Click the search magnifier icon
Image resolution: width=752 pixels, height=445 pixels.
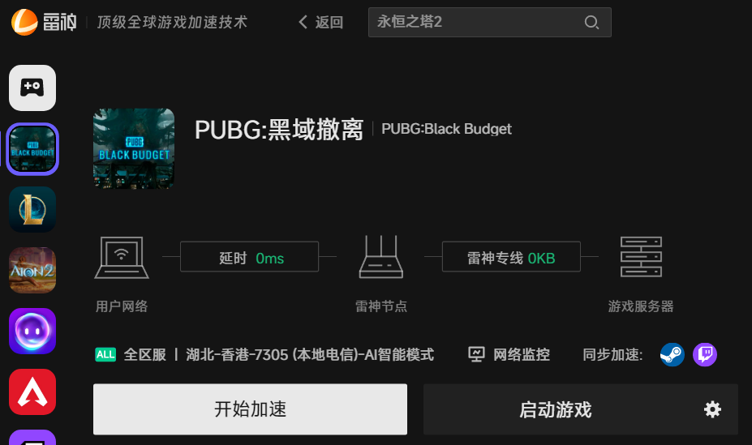point(591,22)
